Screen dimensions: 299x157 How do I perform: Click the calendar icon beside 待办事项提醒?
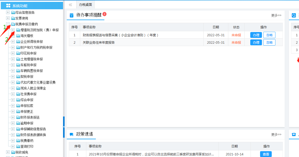pyautogui.click(x=72, y=15)
